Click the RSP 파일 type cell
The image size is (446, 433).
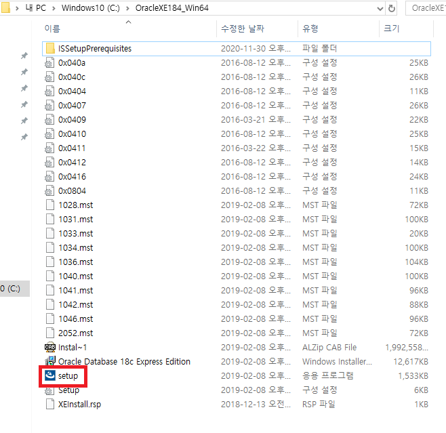(319, 404)
